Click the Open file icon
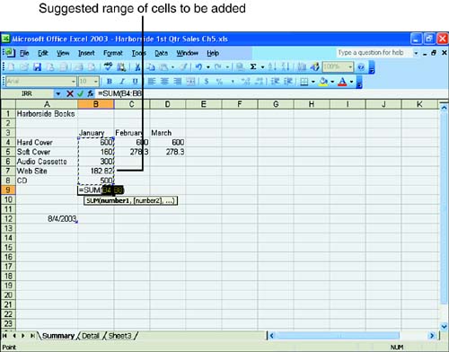Image resolution: width=449 pixels, height=352 pixels. coord(24,66)
